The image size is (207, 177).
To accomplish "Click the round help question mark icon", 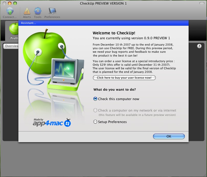I will coord(199,46).
